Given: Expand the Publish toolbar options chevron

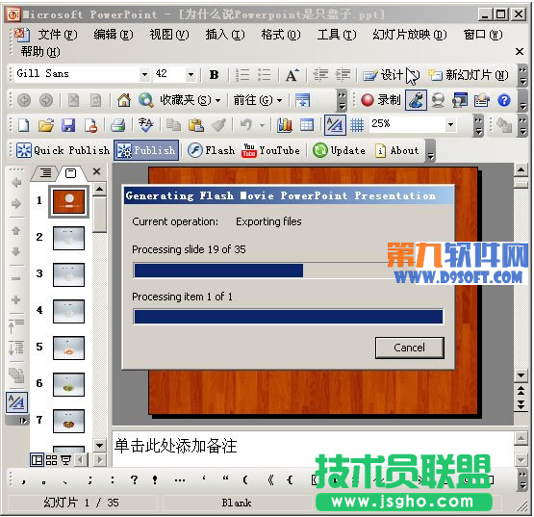Looking at the screenshot, I should tap(430, 151).
